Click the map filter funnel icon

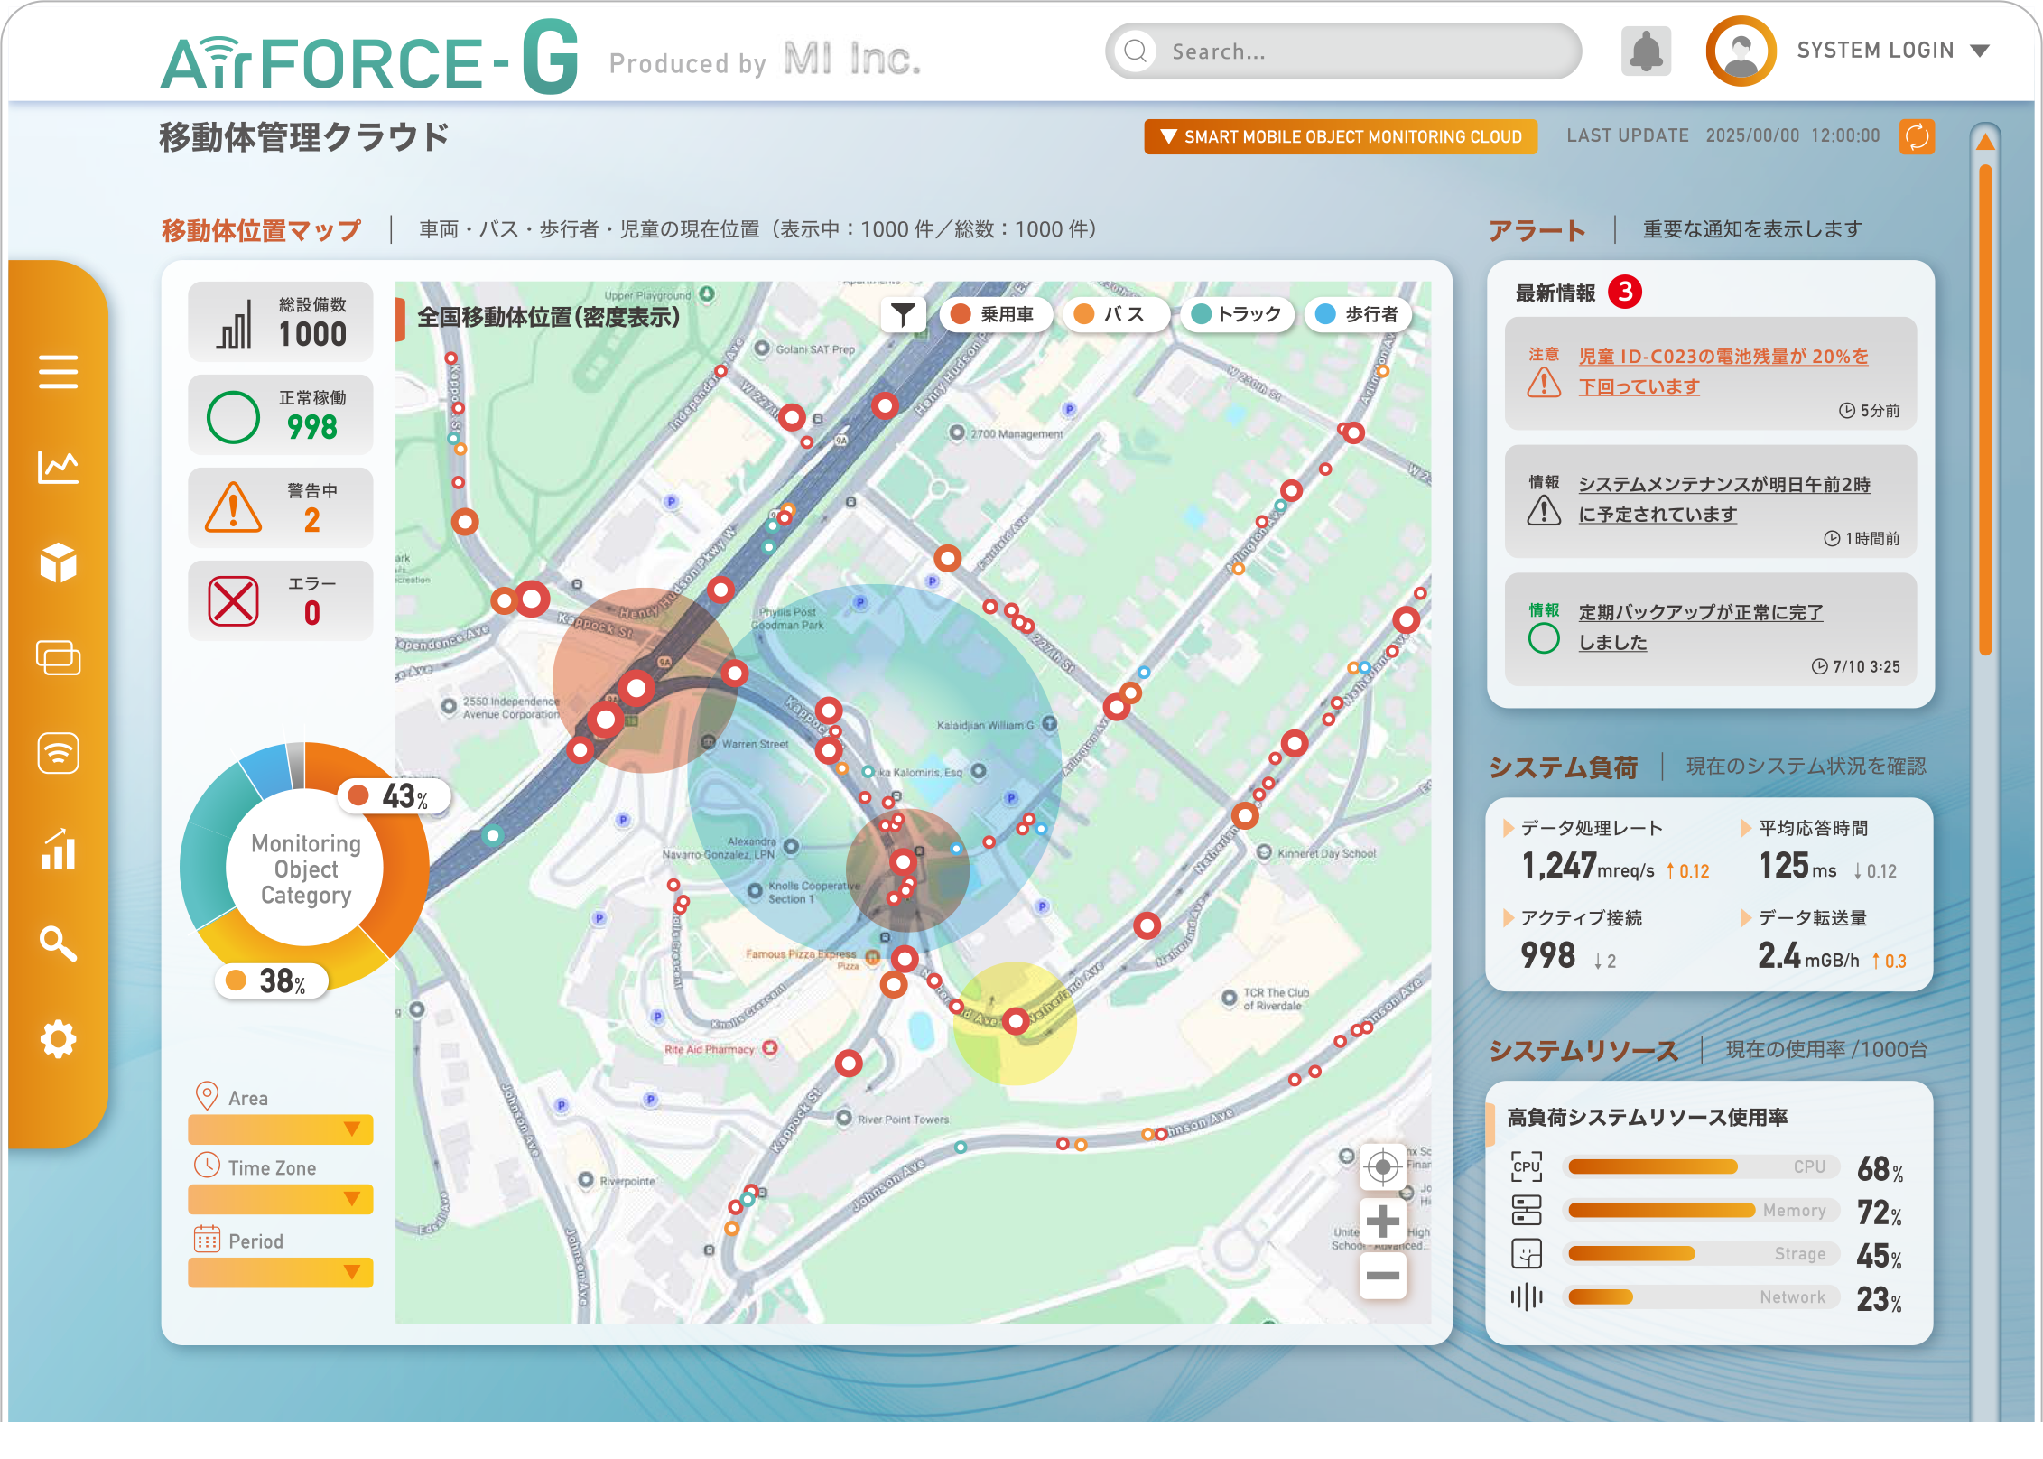[902, 314]
